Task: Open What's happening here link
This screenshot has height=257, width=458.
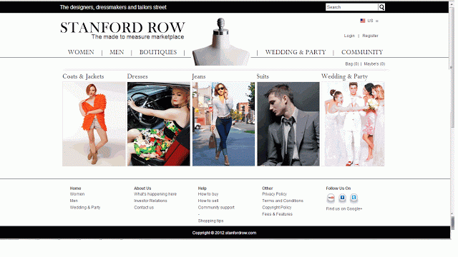Action: click(155, 194)
